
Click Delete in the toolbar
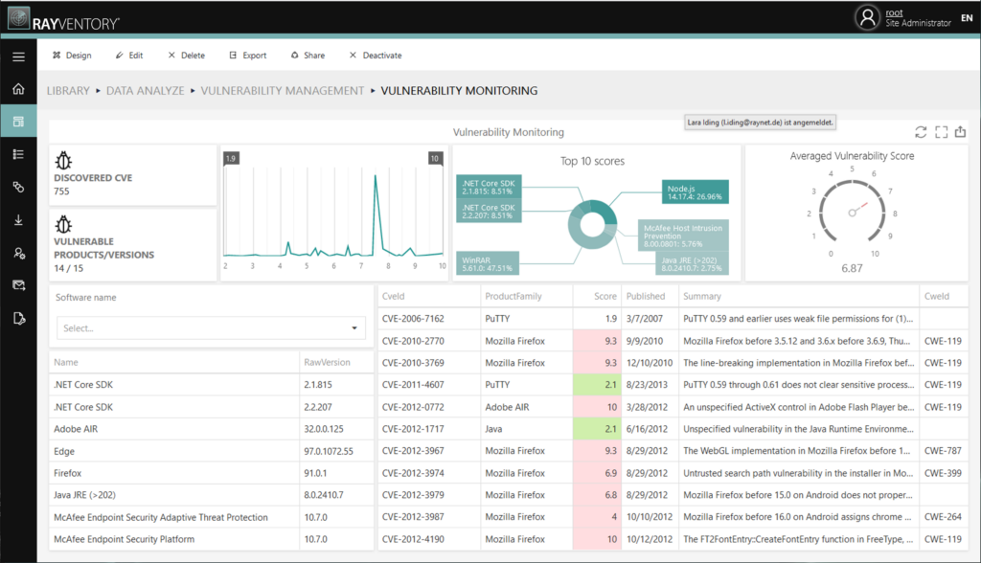pos(187,55)
